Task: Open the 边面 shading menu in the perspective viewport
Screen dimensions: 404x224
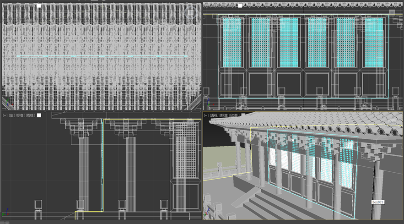Action: click(234, 115)
